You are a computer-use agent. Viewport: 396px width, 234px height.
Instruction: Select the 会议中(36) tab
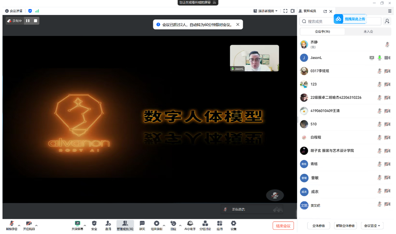(322, 32)
